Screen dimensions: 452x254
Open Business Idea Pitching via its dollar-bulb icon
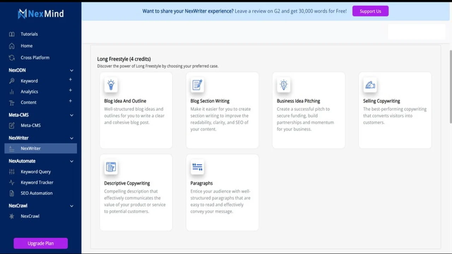click(284, 85)
